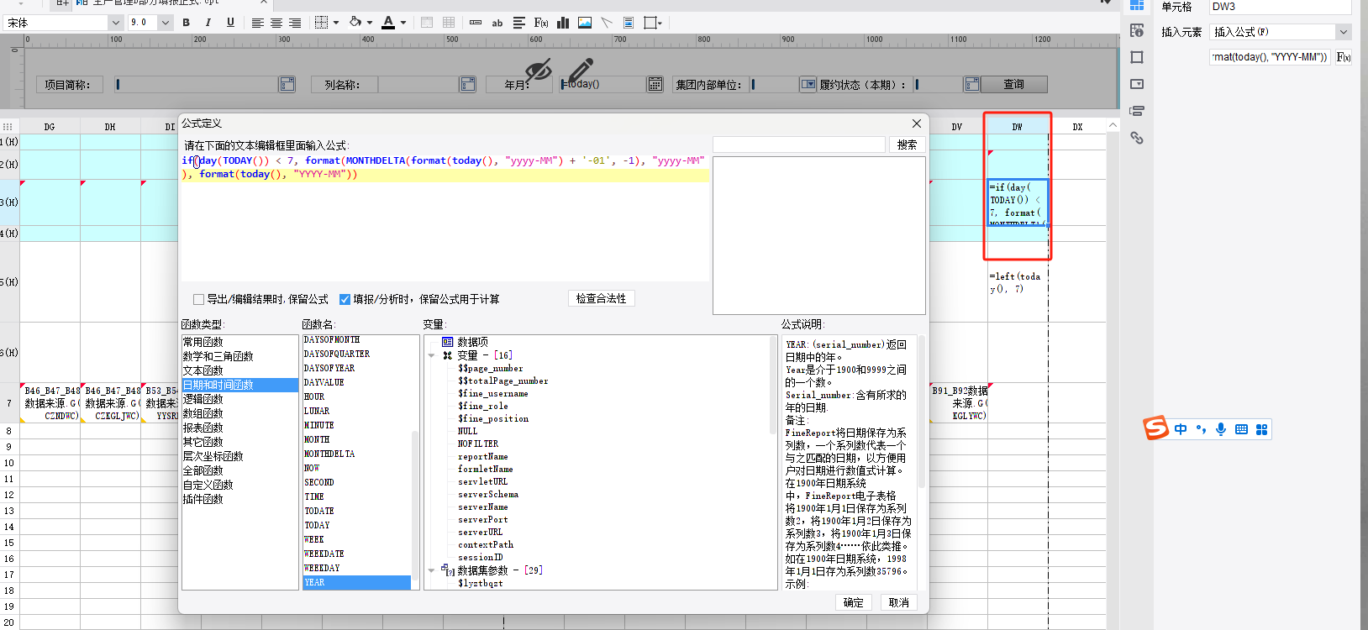The width and height of the screenshot is (1368, 630).
Task: Click the cell border style icon
Action: pos(321,23)
